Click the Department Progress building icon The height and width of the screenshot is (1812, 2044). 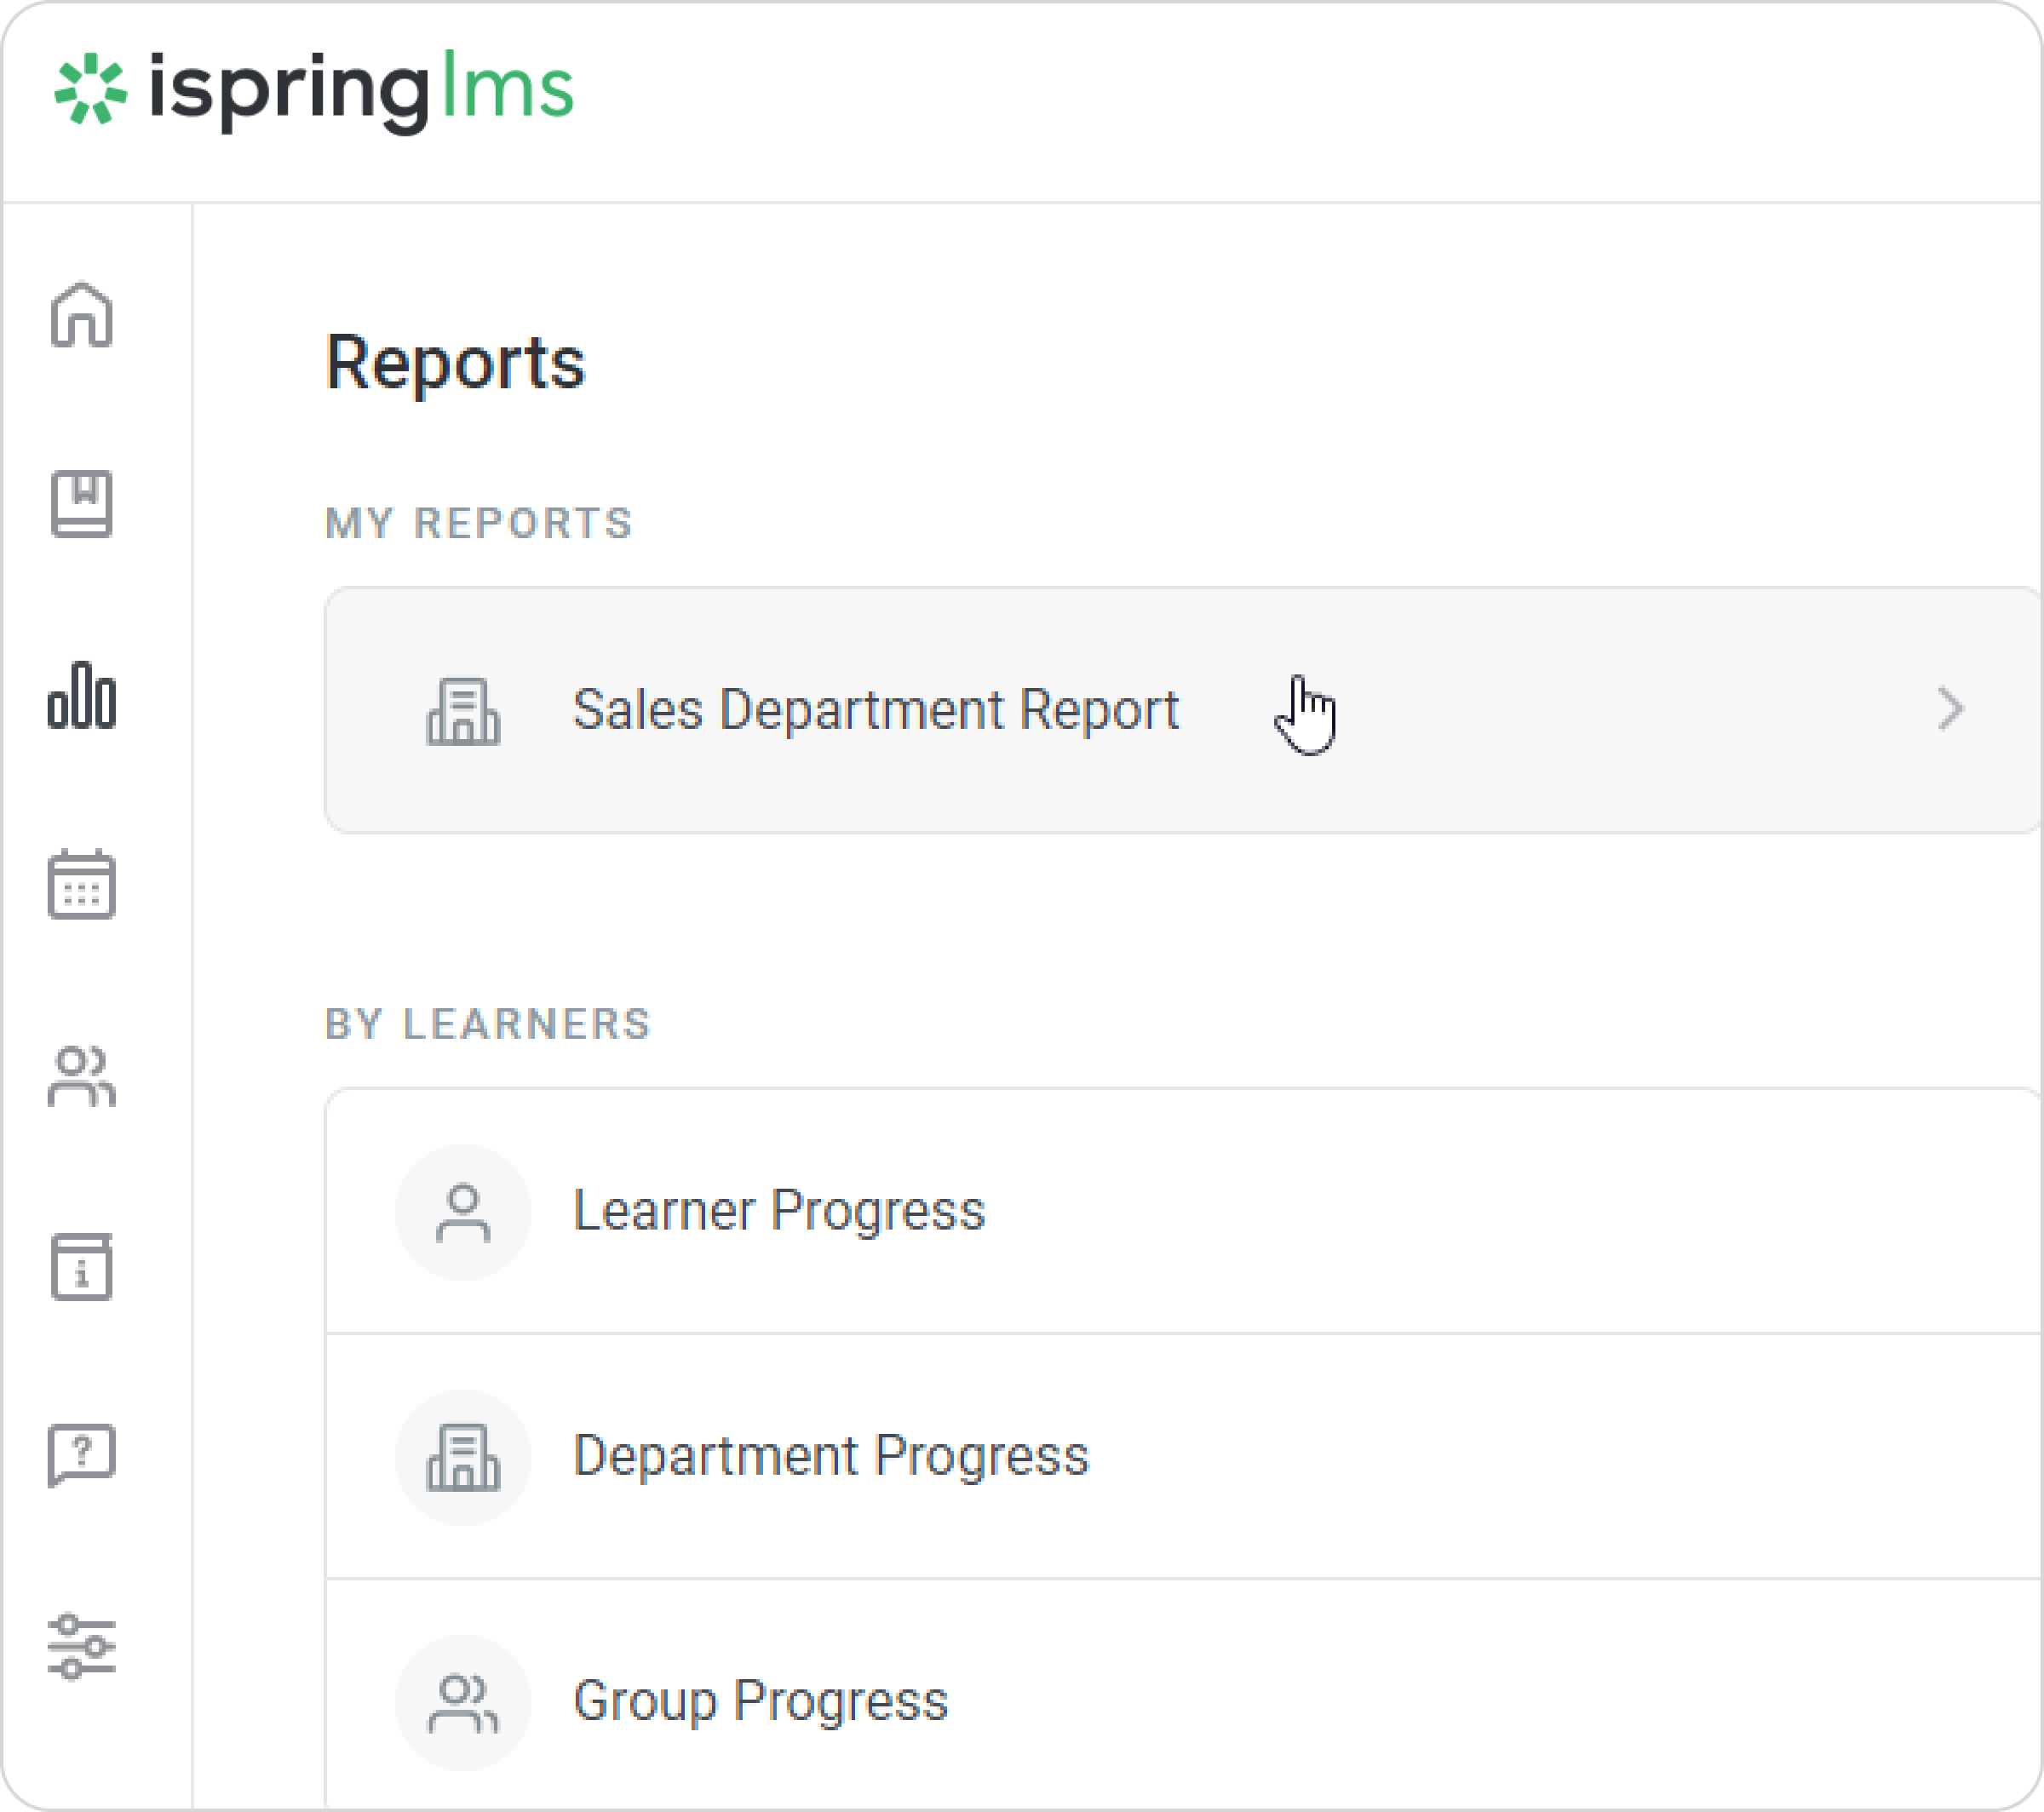tap(463, 1457)
